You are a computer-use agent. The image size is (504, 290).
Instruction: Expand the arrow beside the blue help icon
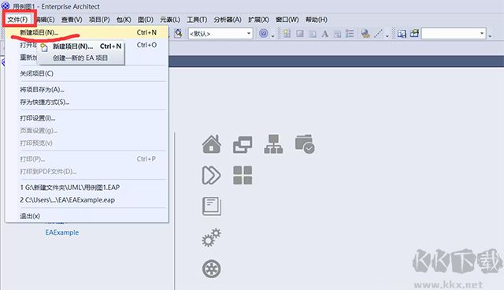[x=273, y=35]
